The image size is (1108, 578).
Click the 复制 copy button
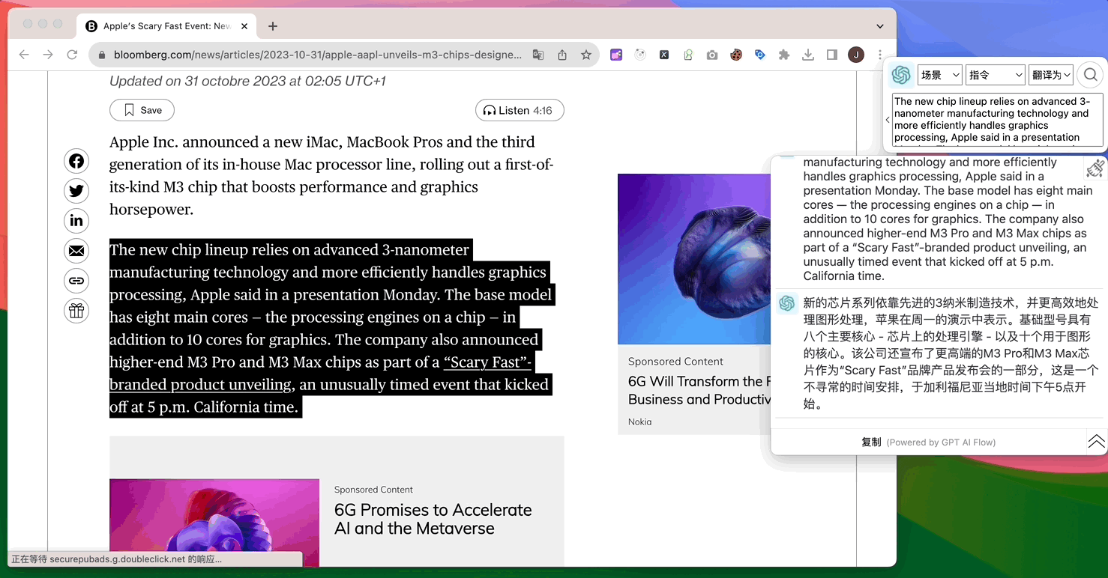coord(871,442)
